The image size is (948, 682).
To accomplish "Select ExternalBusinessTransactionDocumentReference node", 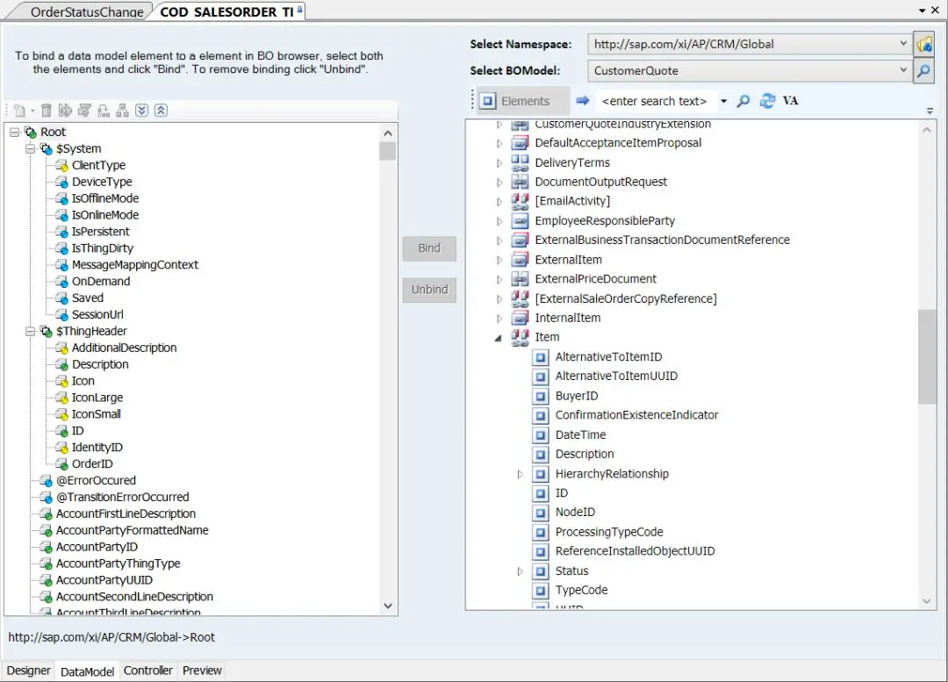I will [662, 240].
